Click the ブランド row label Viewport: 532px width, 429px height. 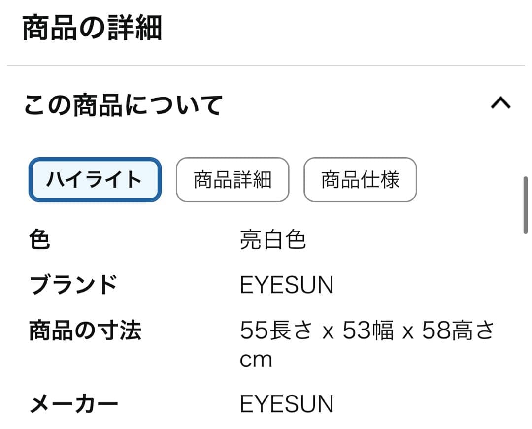72,284
